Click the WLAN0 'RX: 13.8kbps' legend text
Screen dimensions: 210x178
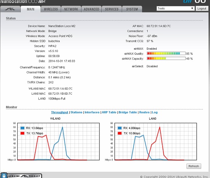click(x=34, y=128)
